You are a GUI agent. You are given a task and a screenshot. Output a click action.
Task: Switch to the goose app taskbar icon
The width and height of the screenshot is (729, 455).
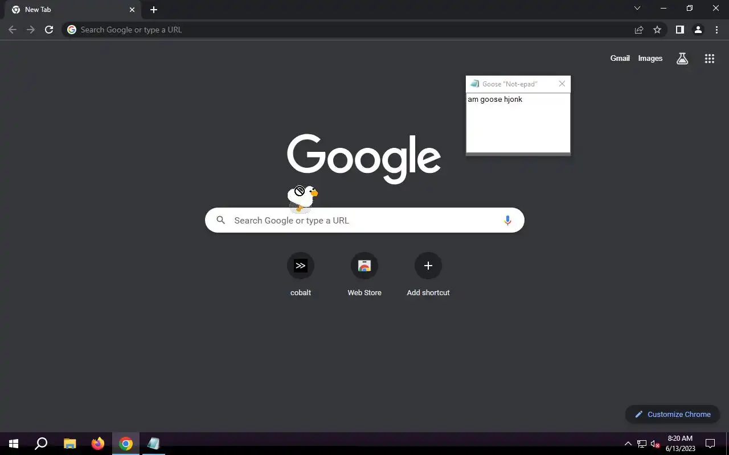click(153, 444)
